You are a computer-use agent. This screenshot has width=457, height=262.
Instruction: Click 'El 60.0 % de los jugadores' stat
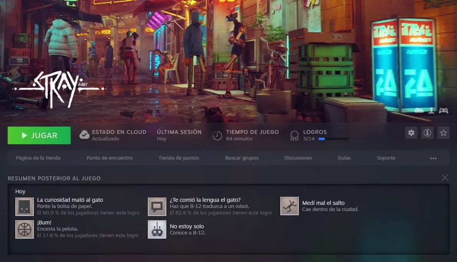coord(88,213)
